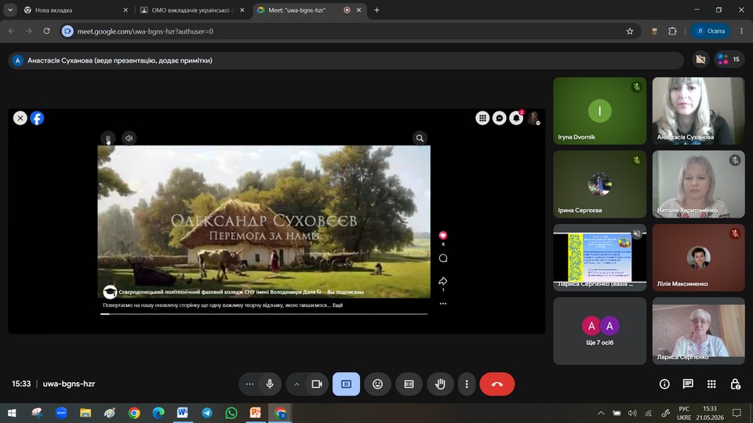Switch to ОМО викладачів української tab
Image resolution: width=753 pixels, height=423 pixels.
pyautogui.click(x=191, y=10)
